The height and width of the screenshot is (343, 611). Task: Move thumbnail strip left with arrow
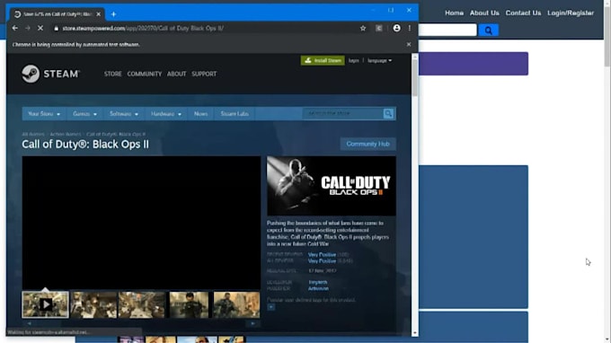click(30, 323)
